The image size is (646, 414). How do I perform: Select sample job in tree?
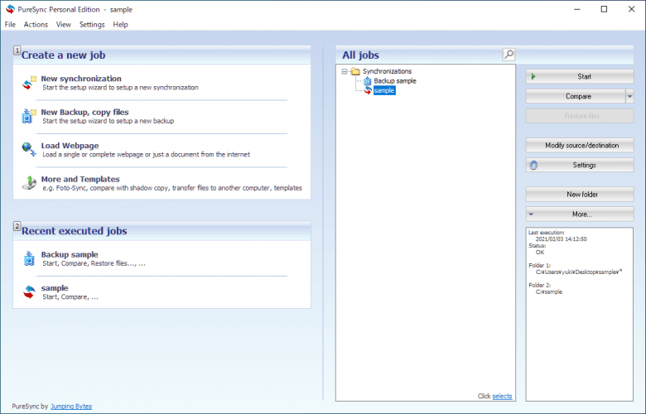[384, 90]
